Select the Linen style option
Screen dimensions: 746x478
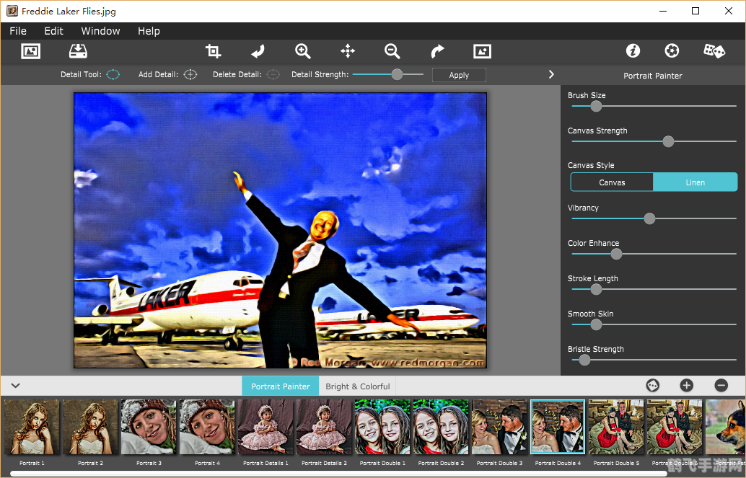tap(695, 182)
